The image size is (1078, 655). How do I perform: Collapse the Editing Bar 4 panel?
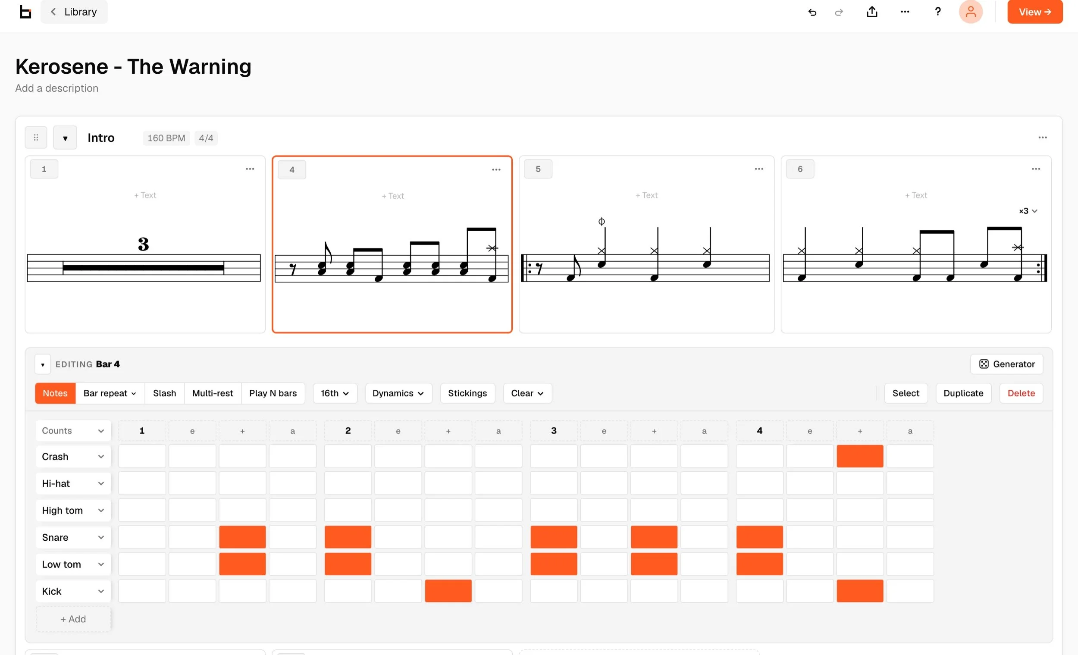[x=42, y=364]
